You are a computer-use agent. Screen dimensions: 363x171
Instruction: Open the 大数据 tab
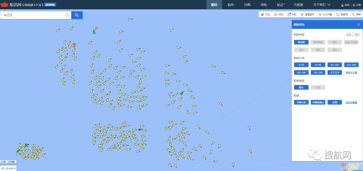point(298,5)
